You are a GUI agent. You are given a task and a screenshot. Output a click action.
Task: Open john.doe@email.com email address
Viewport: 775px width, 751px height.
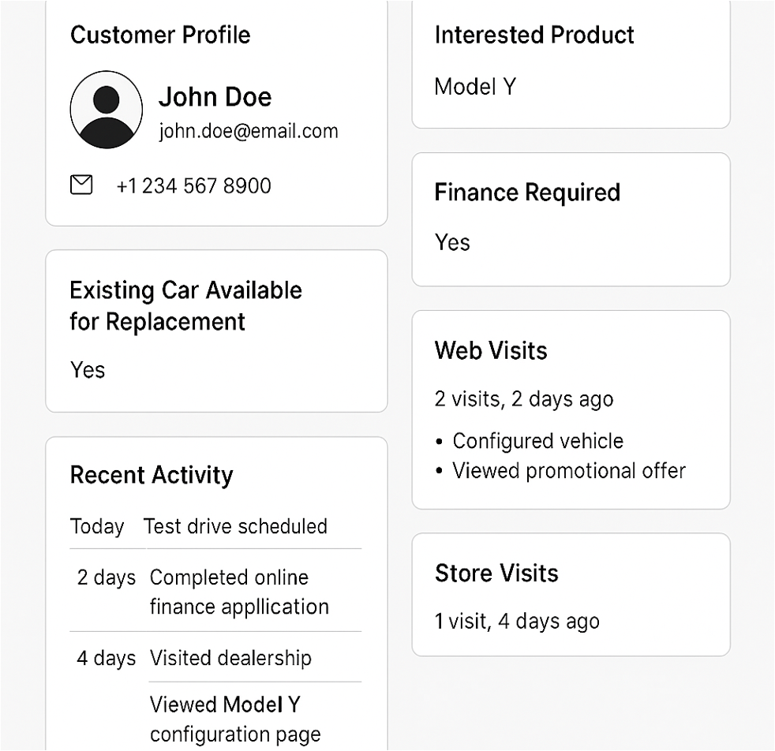[x=248, y=131]
